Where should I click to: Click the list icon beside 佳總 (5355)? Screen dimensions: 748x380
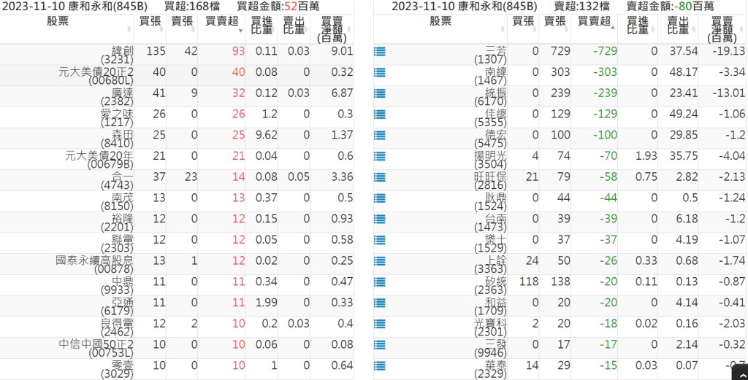(x=380, y=115)
